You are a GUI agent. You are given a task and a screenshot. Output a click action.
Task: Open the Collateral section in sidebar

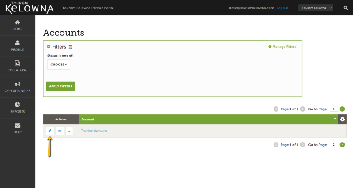pos(17,67)
